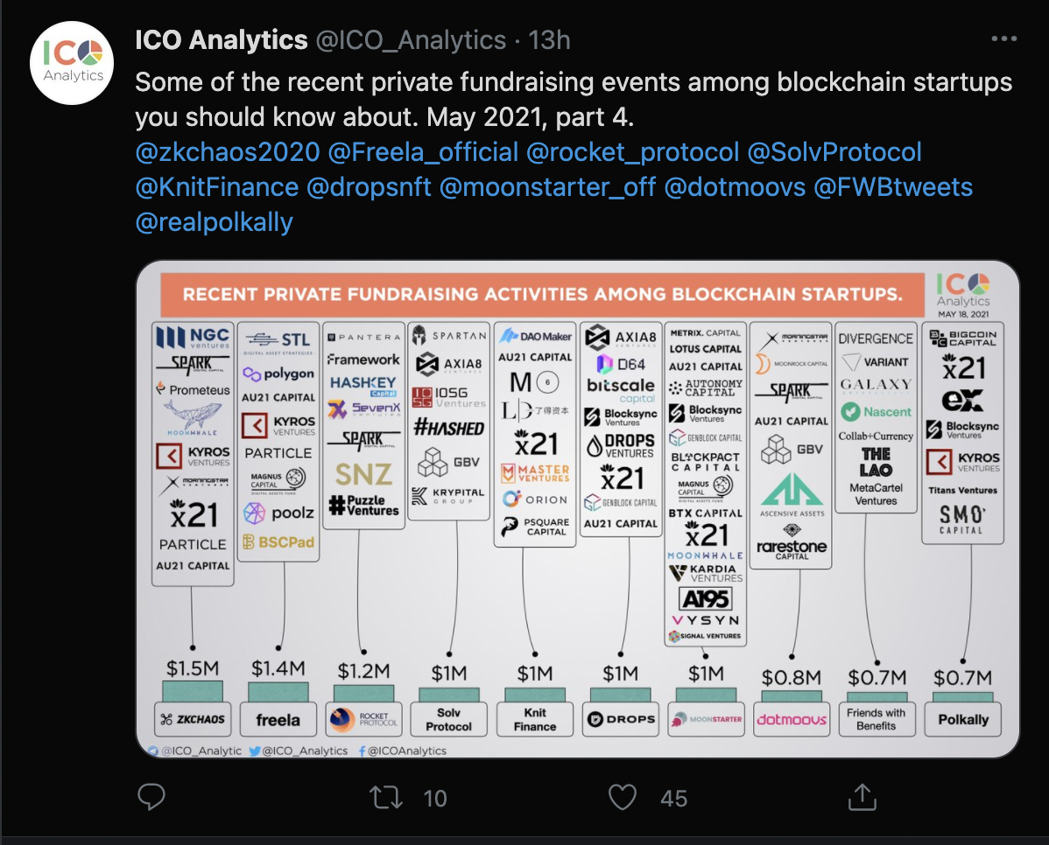1049x845 pixels.
Task: Open the @dropsnft mention link
Action: coord(369,187)
